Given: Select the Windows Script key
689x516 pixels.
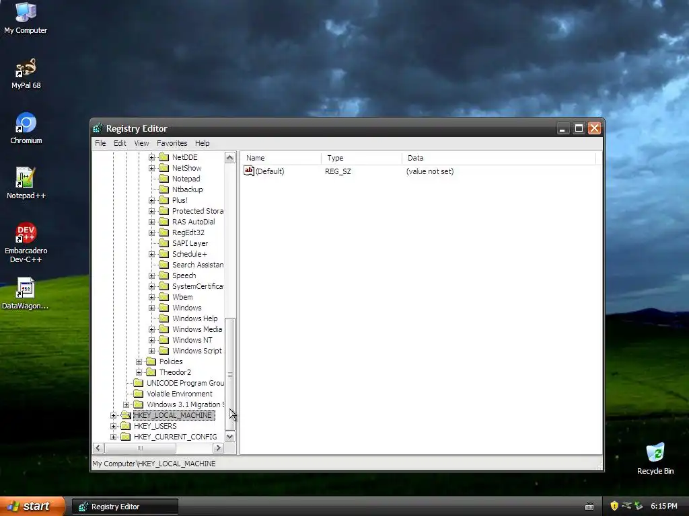Looking at the screenshot, I should (197, 351).
